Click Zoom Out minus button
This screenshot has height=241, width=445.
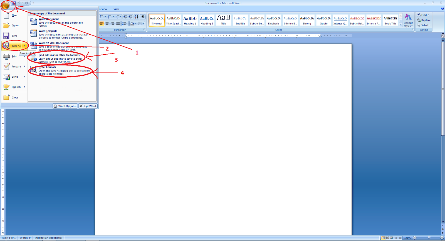[415, 238]
